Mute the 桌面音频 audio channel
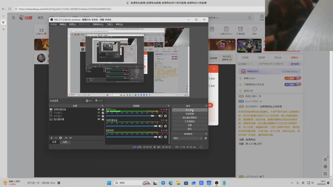333x187 pixels. coord(160,137)
